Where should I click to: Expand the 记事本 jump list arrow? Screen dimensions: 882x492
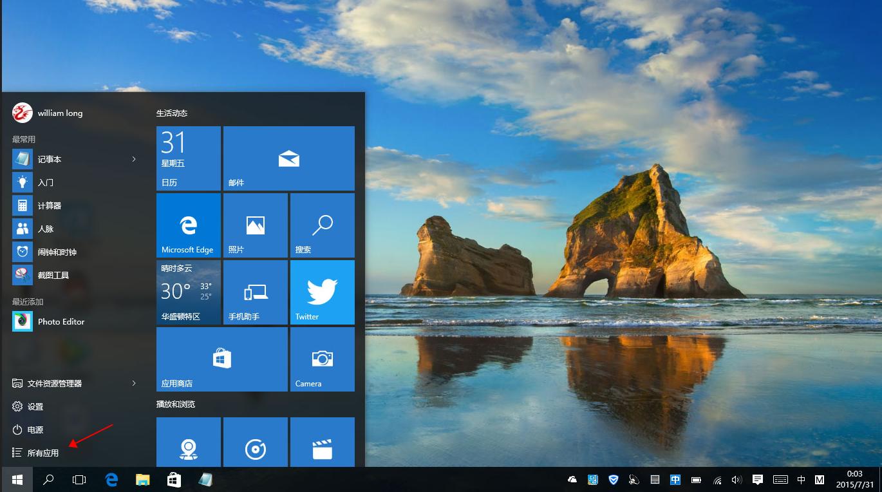tap(135, 159)
